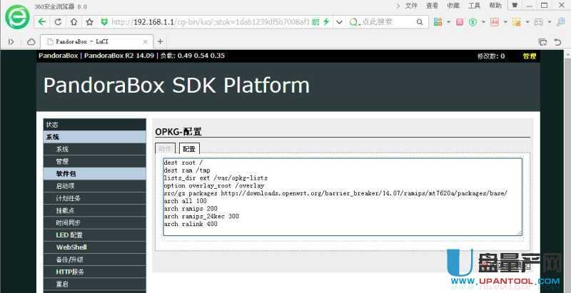Image resolution: width=571 pixels, height=293 pixels.
Task: Click the PandoraBox header link
Action: coord(59,56)
